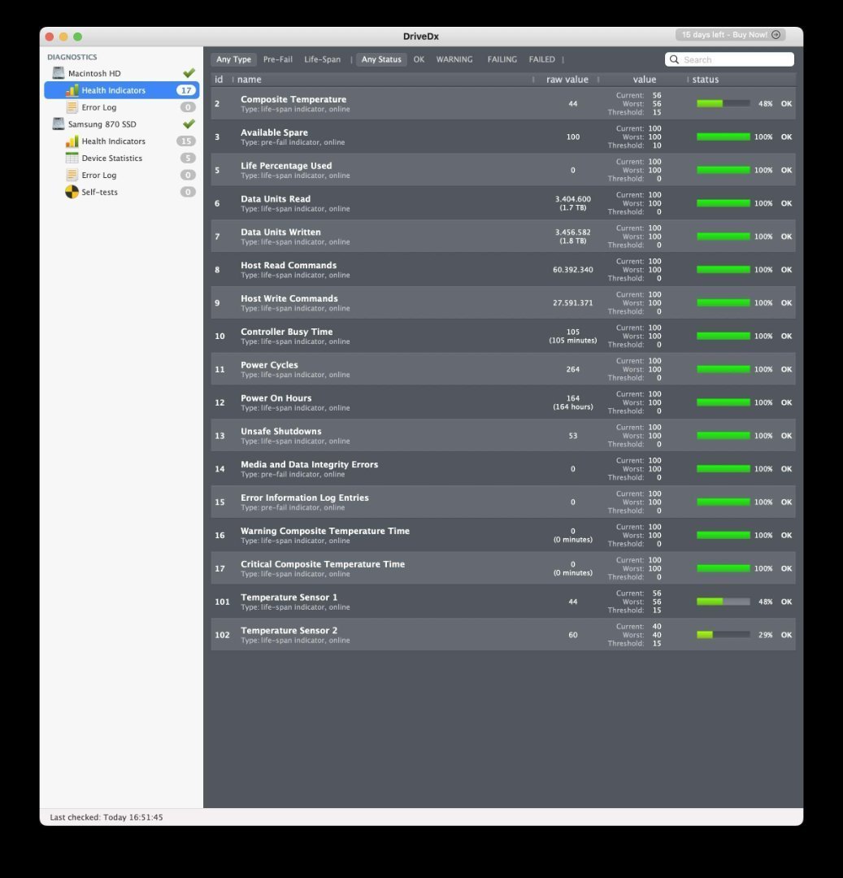Click the Samsung SSD Error Log icon
This screenshot has width=843, height=878.
tap(72, 175)
